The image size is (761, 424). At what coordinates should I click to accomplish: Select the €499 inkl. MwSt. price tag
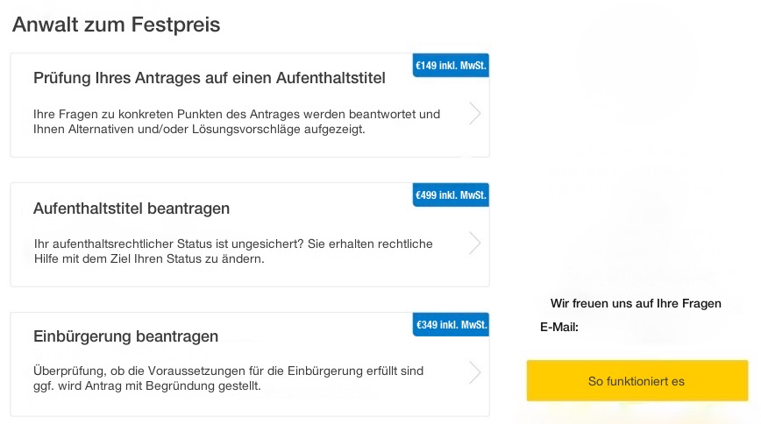tap(451, 194)
